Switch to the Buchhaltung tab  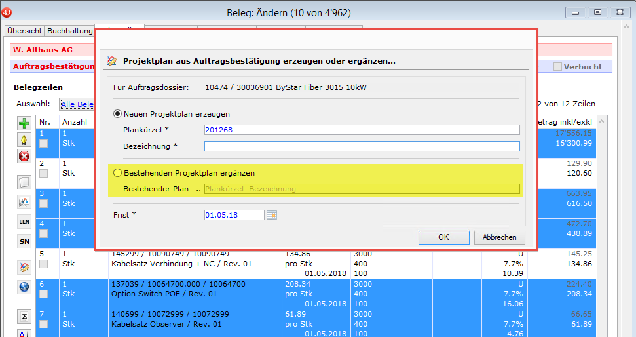[70, 31]
